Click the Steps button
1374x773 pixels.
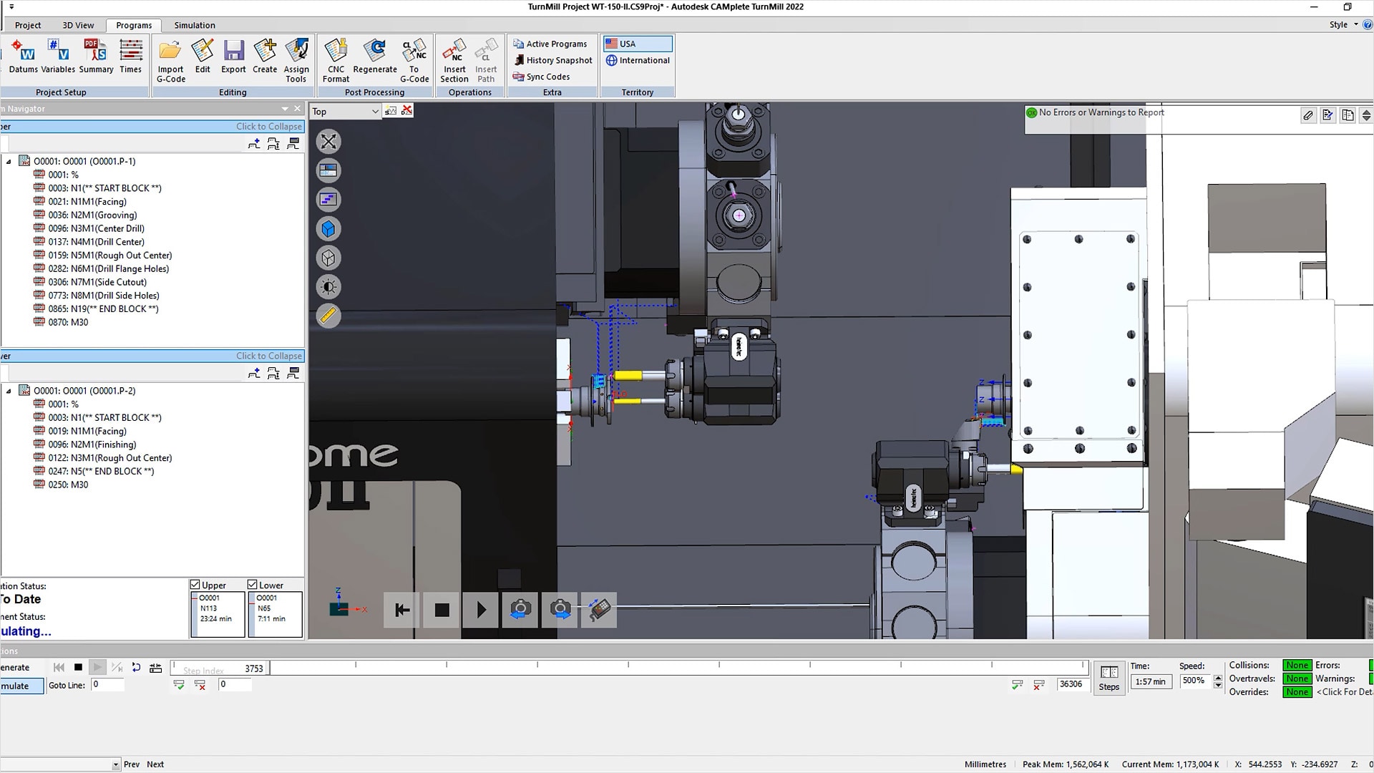pos(1109,677)
